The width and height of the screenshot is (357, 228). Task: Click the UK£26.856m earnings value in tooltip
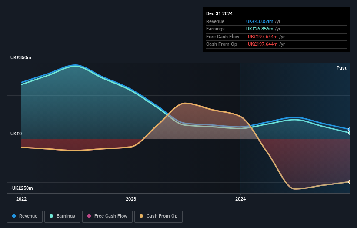coord(260,29)
